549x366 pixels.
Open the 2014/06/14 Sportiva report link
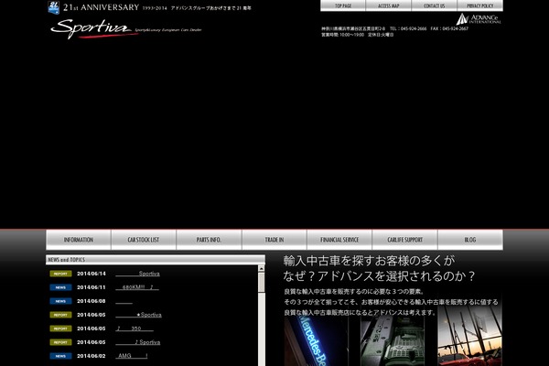click(x=137, y=274)
